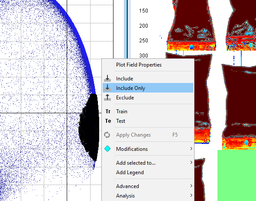Screen dimensions: 256x201
Task: Click the cyan diamond Modifications icon
Action: pyautogui.click(x=107, y=149)
